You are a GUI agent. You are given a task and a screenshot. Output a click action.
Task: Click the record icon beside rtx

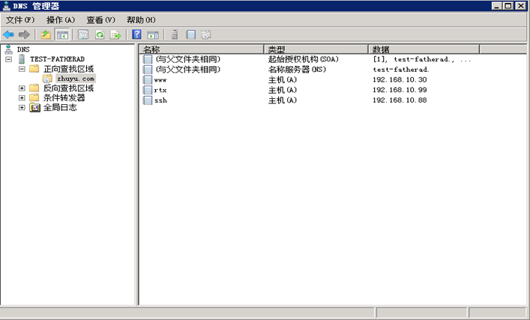pos(148,90)
